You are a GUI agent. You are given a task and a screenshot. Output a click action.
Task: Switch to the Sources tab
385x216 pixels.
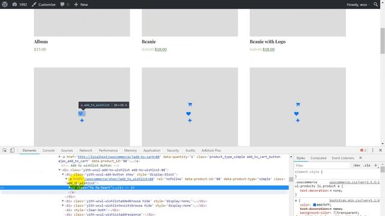[67, 151]
